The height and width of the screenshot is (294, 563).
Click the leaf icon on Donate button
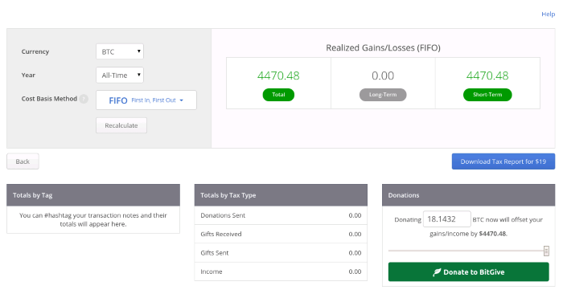point(437,272)
